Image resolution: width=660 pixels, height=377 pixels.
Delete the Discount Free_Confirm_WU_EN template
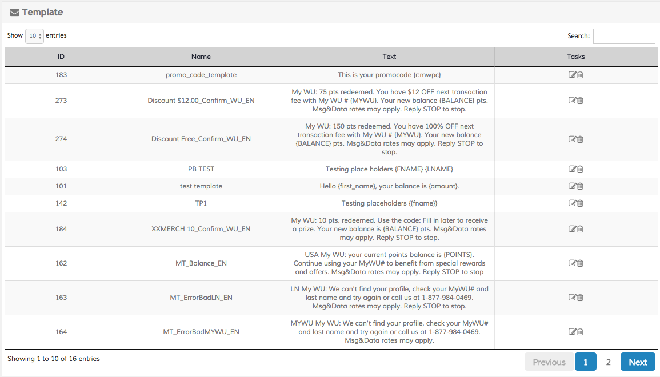point(580,139)
